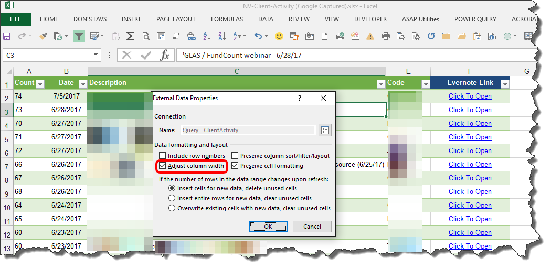
Task: Click the Paste as Picture clipboard icon
Action: click(x=477, y=36)
